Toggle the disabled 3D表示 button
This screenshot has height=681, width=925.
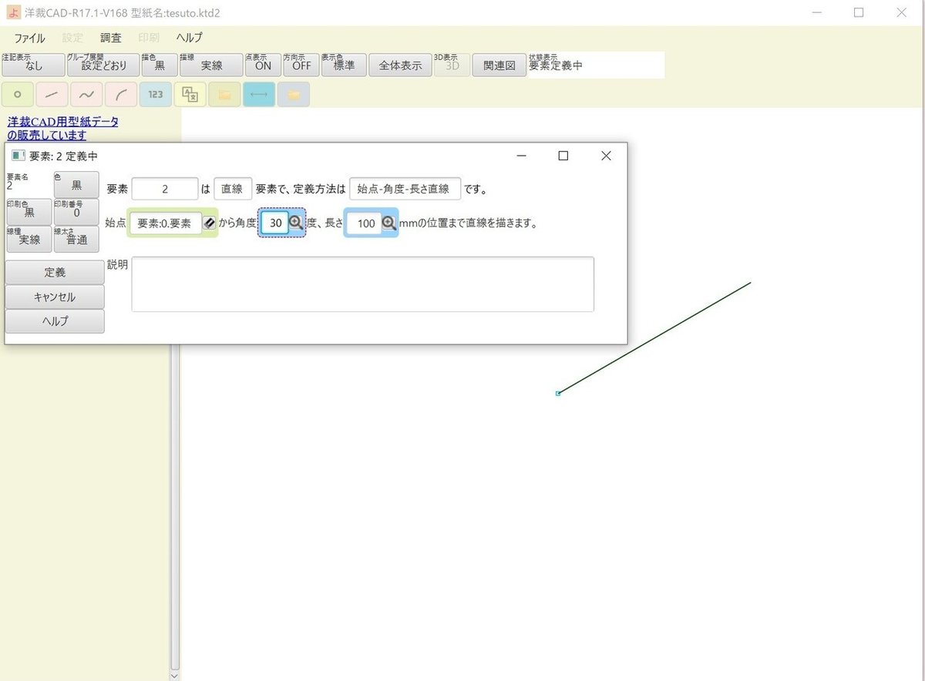point(451,65)
